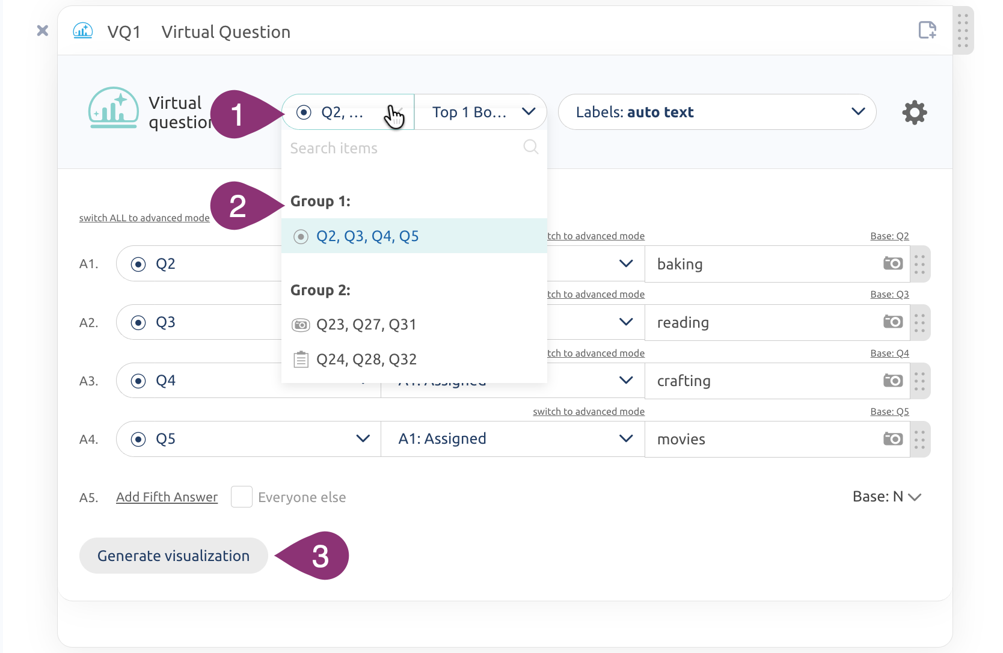Expand the Q5 question dropdown
The image size is (1003, 653).
[x=363, y=438]
